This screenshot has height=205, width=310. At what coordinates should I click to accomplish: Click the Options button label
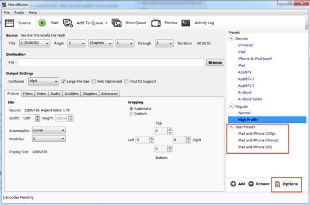(290, 184)
